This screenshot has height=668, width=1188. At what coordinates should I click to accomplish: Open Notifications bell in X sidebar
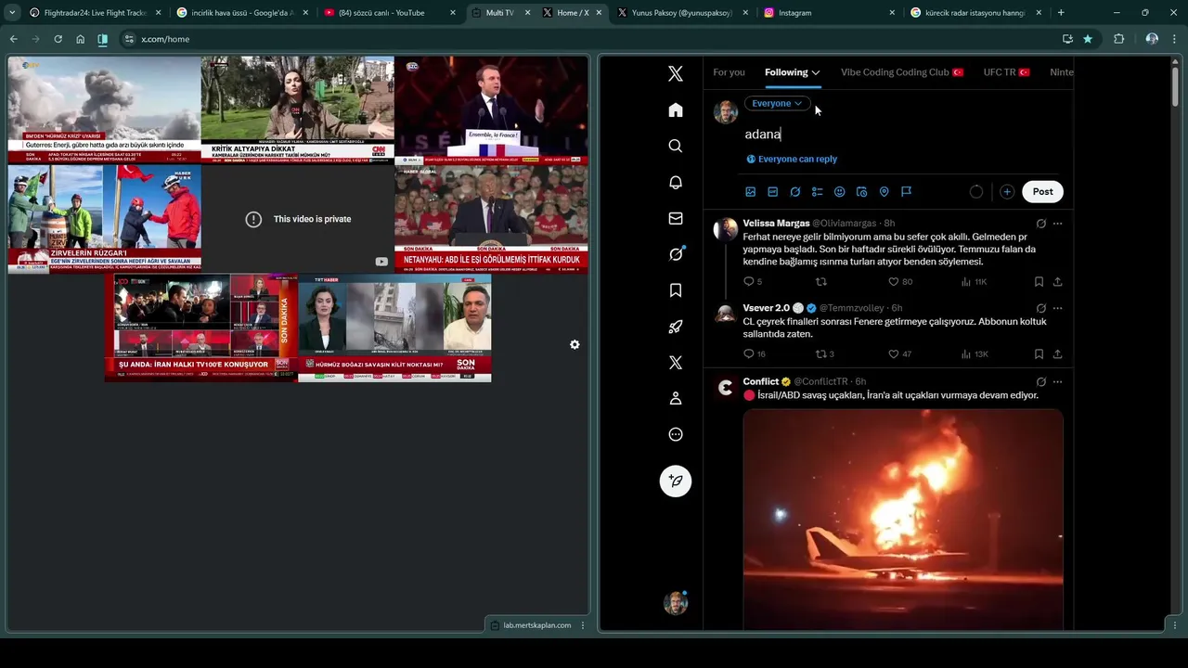tap(676, 183)
